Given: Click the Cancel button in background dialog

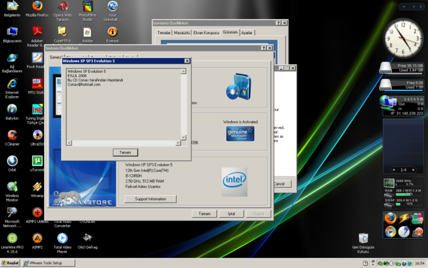Looking at the screenshot, I should click(x=281, y=184).
